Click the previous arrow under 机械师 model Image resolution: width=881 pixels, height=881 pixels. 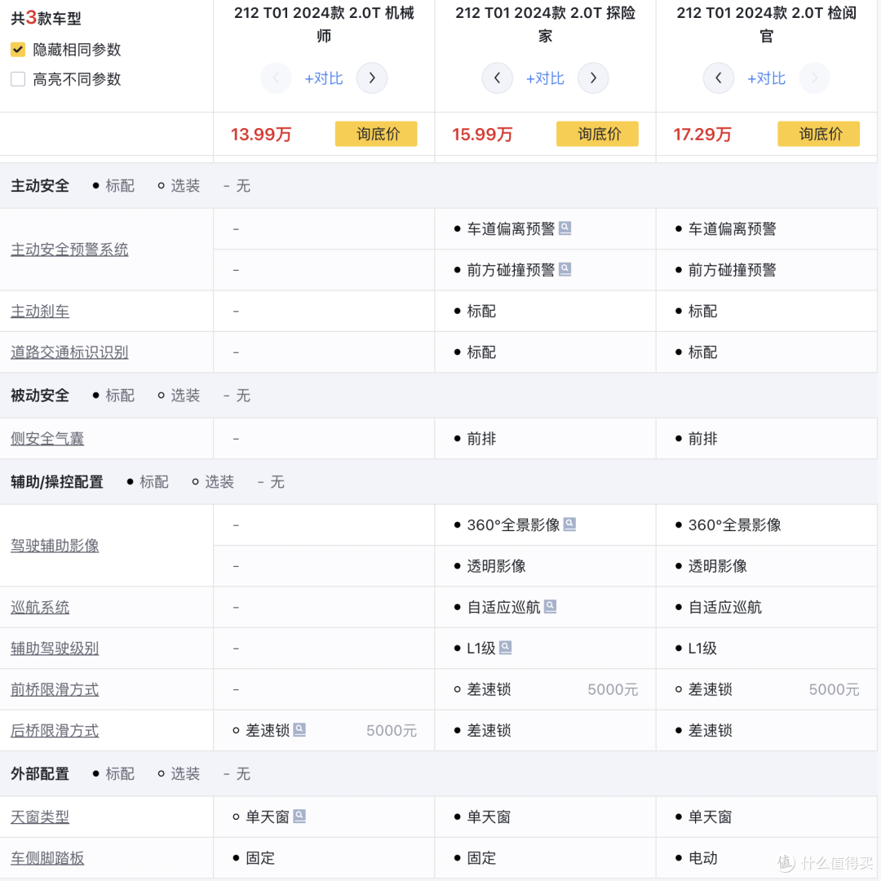click(276, 78)
